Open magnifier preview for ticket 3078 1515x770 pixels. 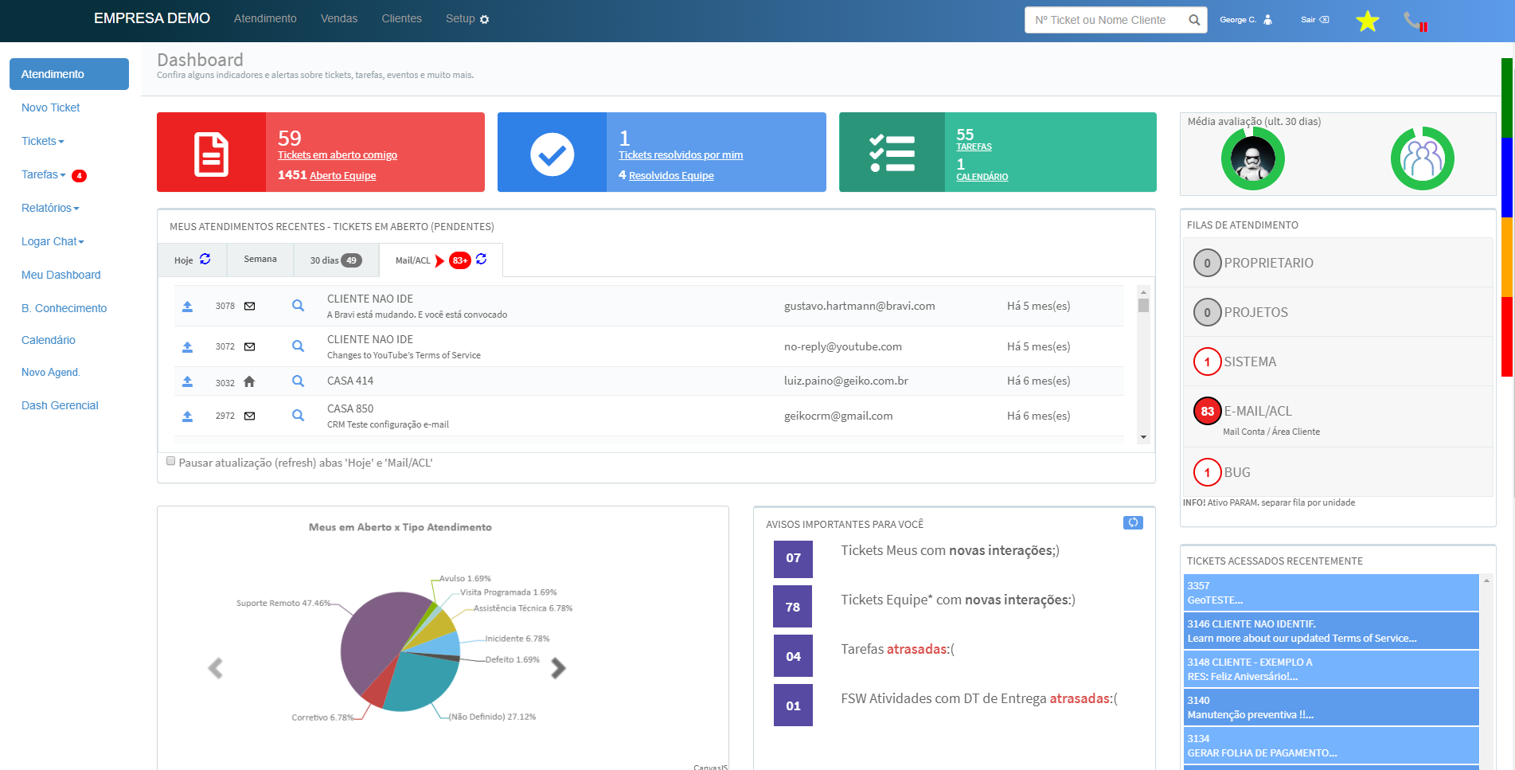[298, 306]
